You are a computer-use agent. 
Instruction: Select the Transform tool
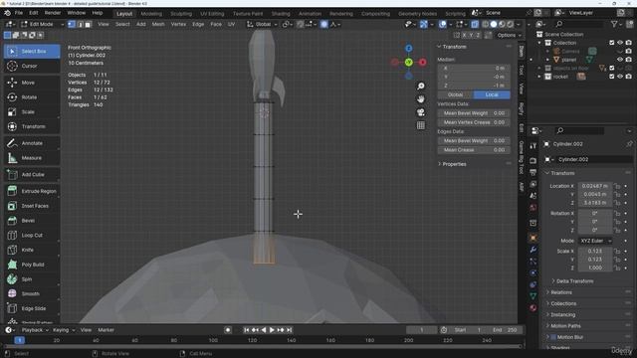click(x=32, y=126)
